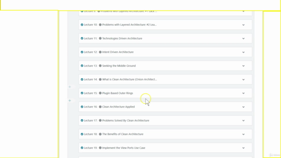This screenshot has width=281, height=158.
Task: Expand the Plugin Based Outer Rings chevron
Action: coord(243,93)
